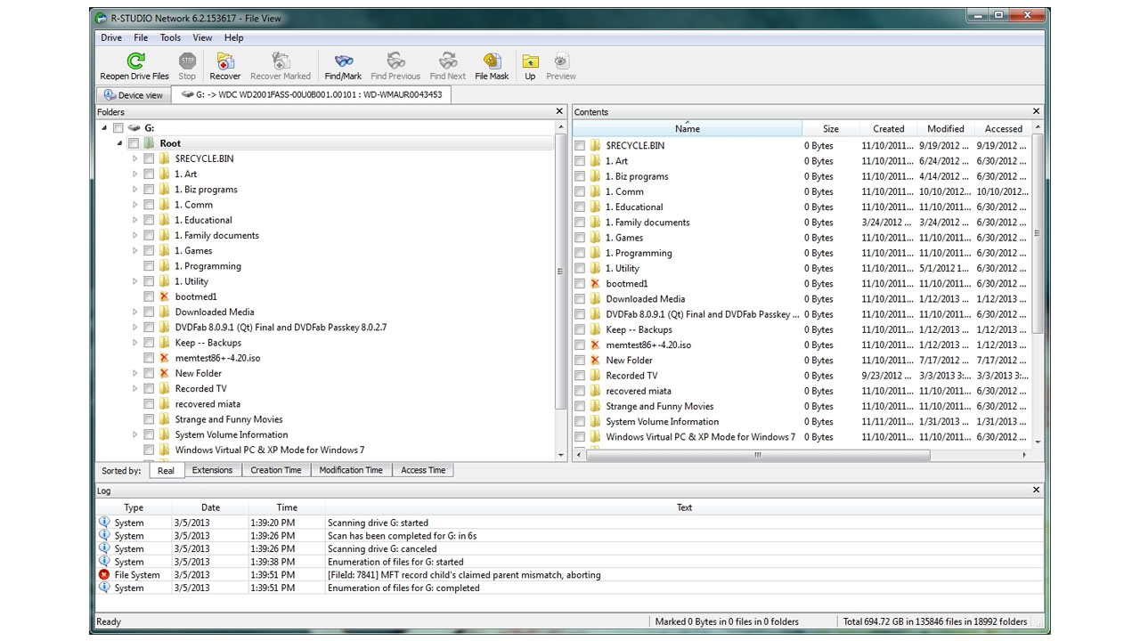Expand the Downloaded Media folder node
Image resolution: width=1140 pixels, height=641 pixels.
point(135,312)
